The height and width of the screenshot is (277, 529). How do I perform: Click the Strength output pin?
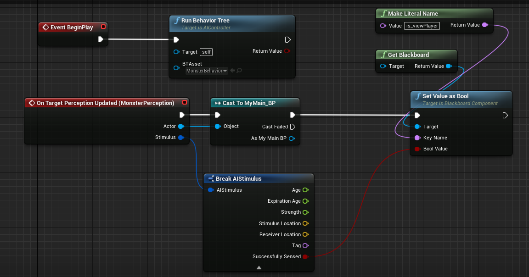tap(306, 212)
